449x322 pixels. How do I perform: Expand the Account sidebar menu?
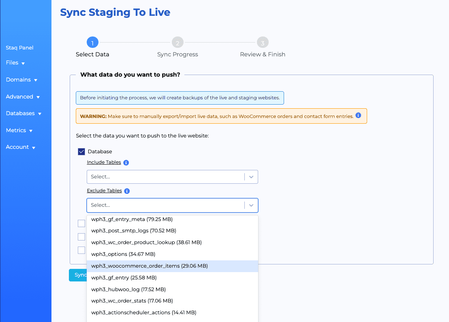pos(17,147)
